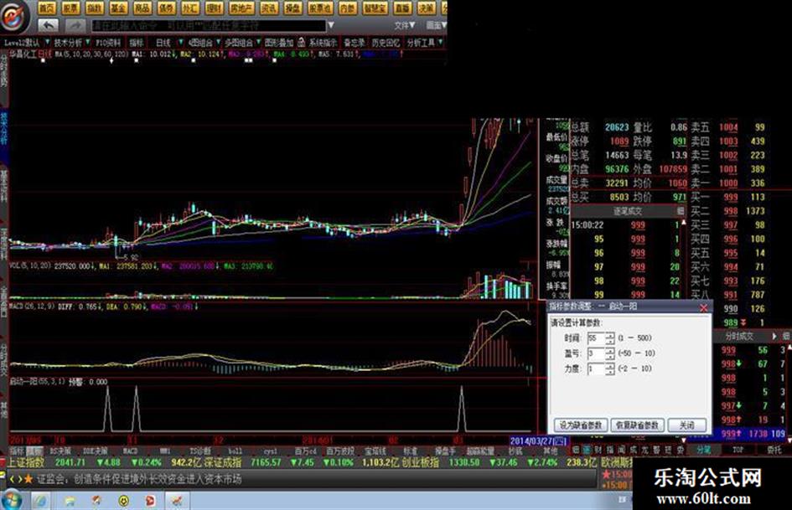792x510 pixels.
Task: Expand the 技术分析 dropdown
Action: pos(88,43)
